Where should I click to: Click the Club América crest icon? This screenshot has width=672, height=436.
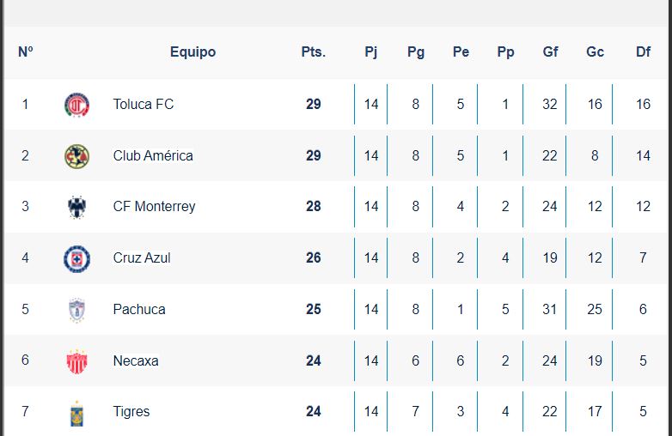pyautogui.click(x=76, y=156)
